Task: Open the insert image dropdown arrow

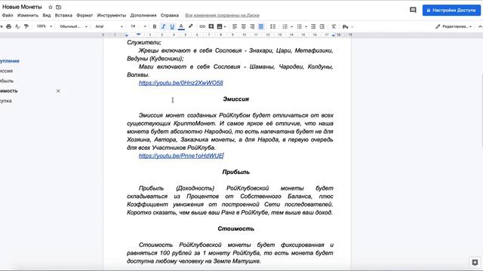Action: click(225, 27)
